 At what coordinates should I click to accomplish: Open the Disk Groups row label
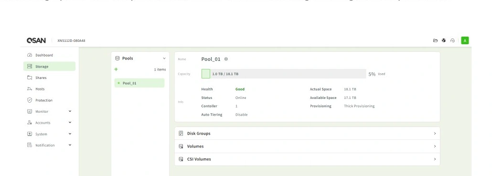pyautogui.click(x=199, y=134)
